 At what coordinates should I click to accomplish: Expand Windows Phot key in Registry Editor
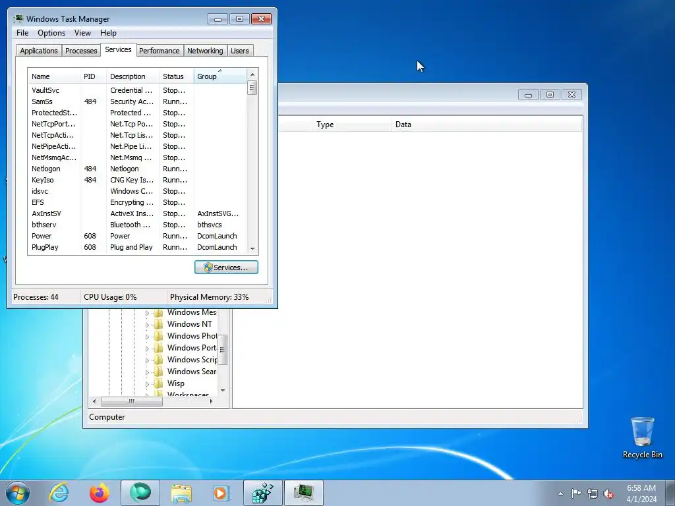[x=147, y=337]
